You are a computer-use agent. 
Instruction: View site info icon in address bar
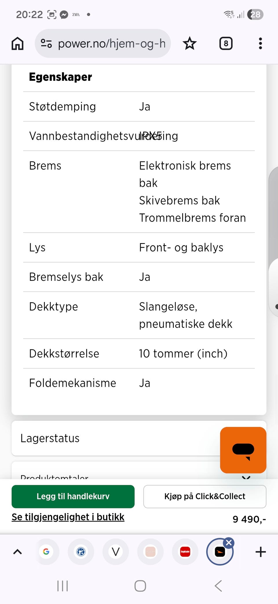[46, 44]
